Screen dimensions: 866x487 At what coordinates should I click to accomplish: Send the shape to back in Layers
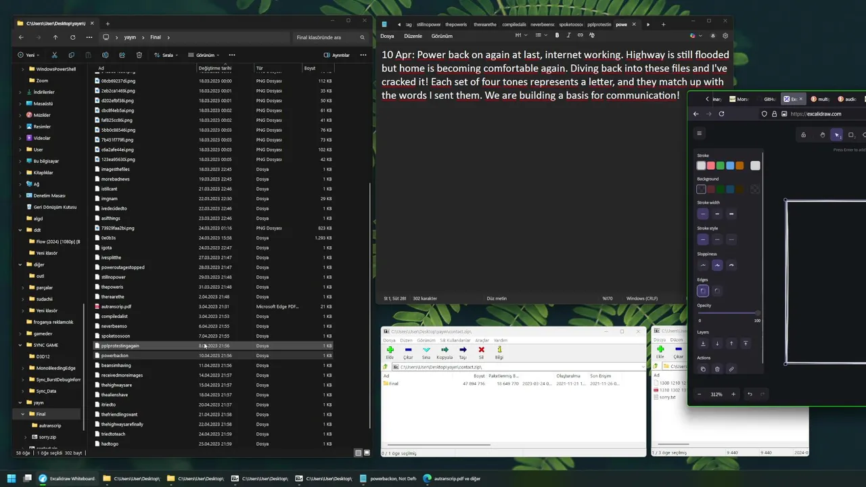click(x=703, y=344)
